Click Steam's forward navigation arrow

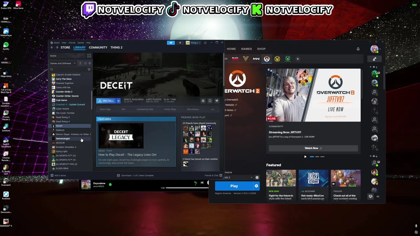click(x=57, y=48)
